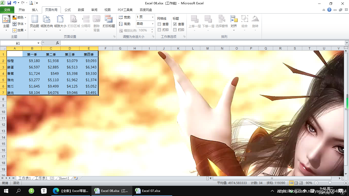The height and width of the screenshot is (196, 349).
Task: Open the 颜色 theme colors menu
Action: (x=19, y=17)
